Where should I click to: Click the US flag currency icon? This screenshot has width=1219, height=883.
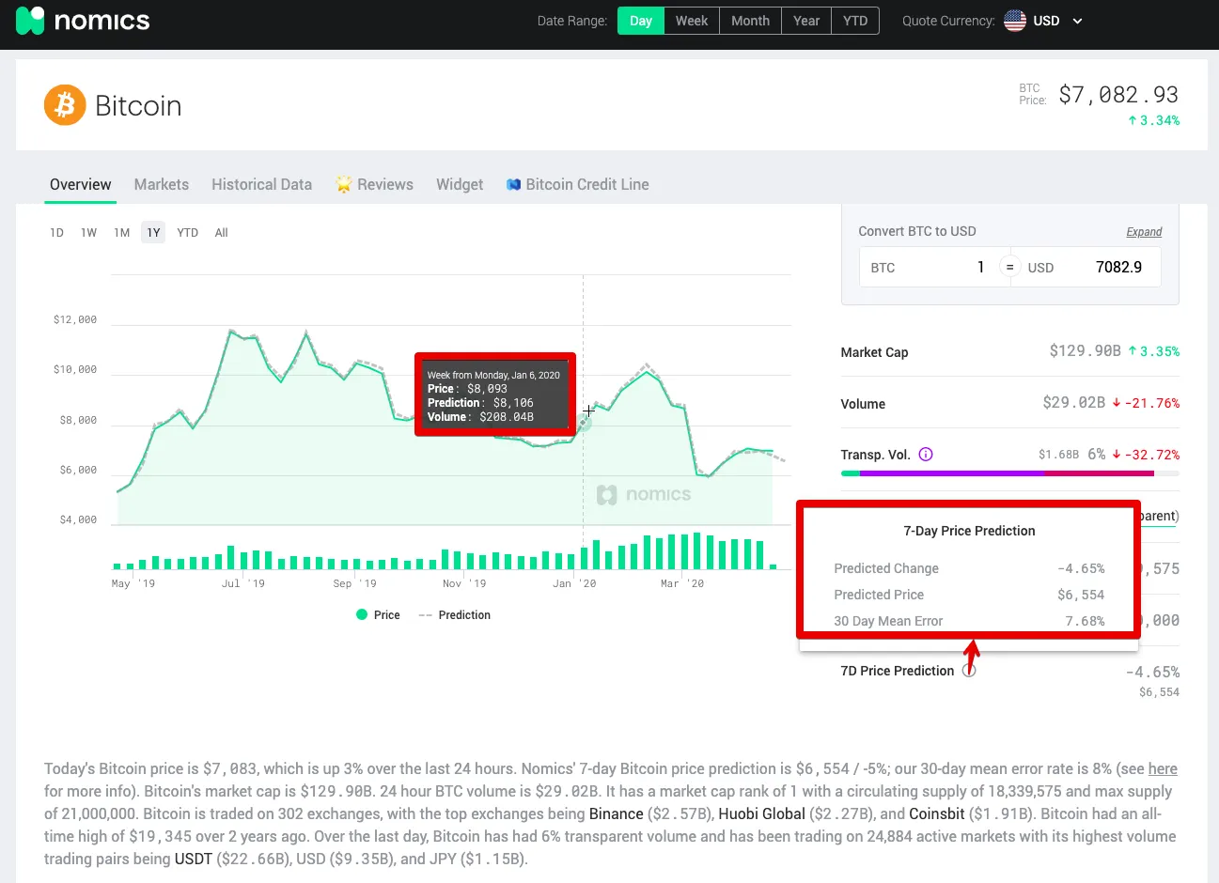tap(1014, 21)
